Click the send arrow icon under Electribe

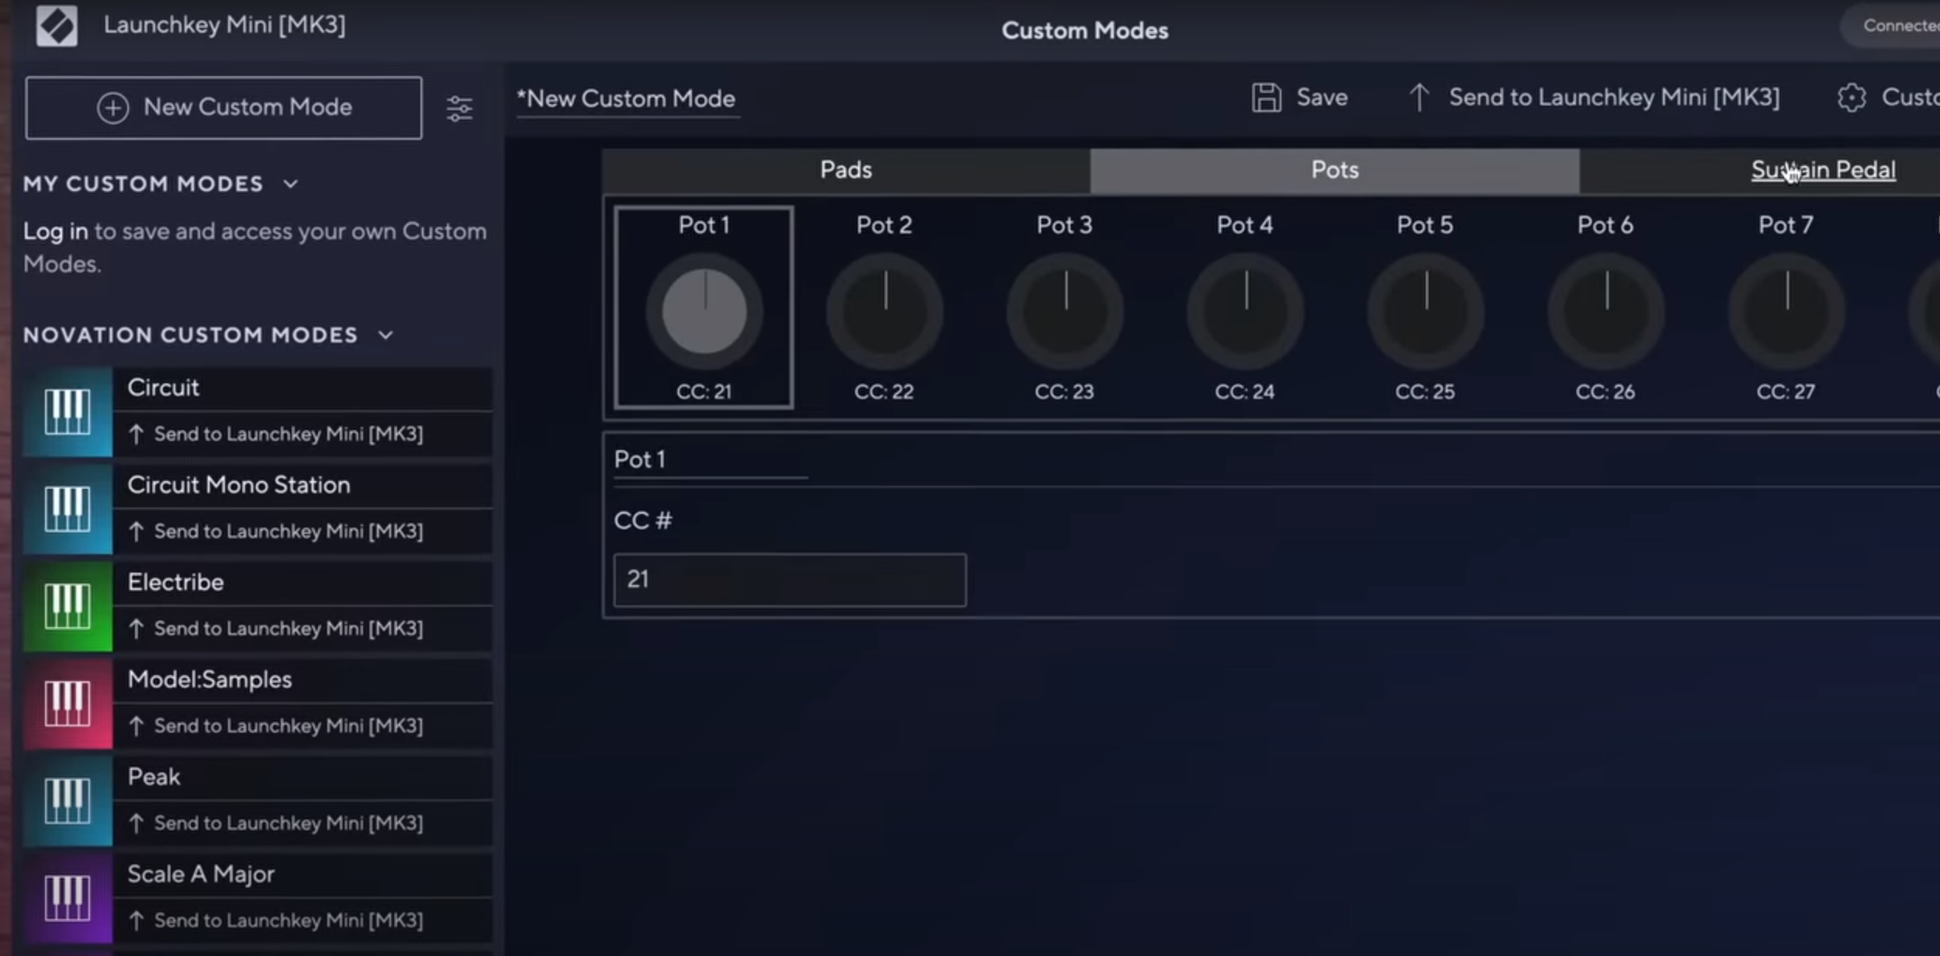pyautogui.click(x=137, y=629)
